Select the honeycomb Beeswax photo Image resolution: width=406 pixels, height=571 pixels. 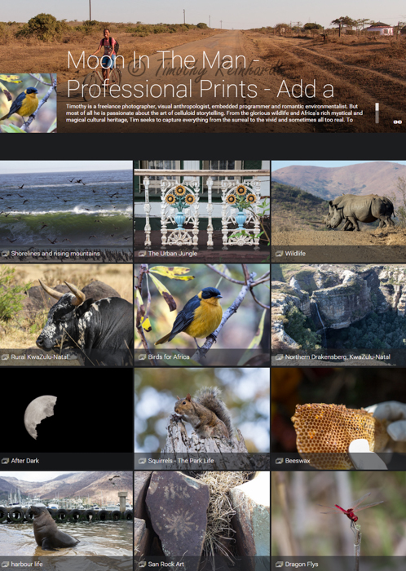tap(338, 418)
